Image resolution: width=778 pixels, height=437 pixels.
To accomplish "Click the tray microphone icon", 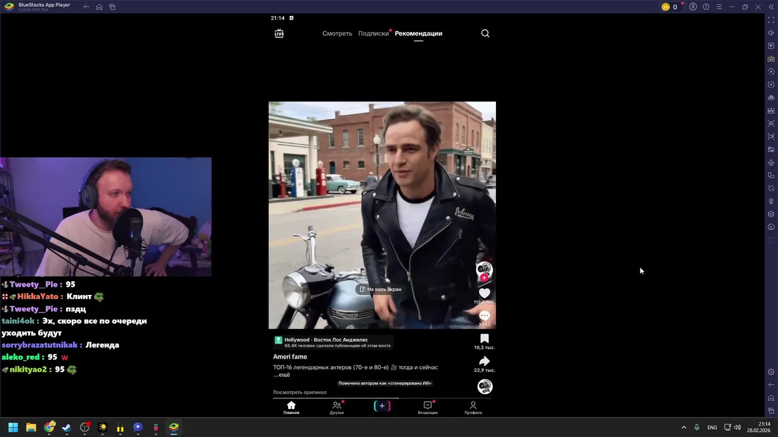I will point(697,427).
